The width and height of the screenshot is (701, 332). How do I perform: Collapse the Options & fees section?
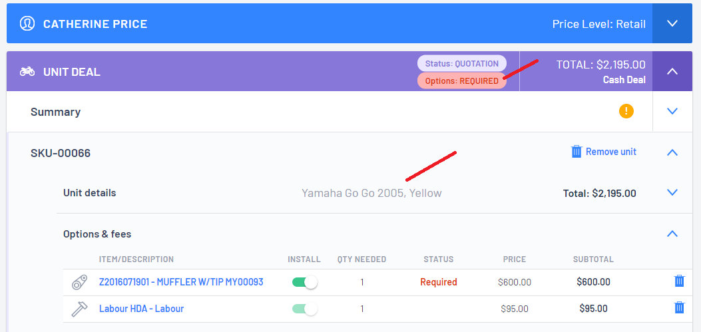(x=672, y=234)
